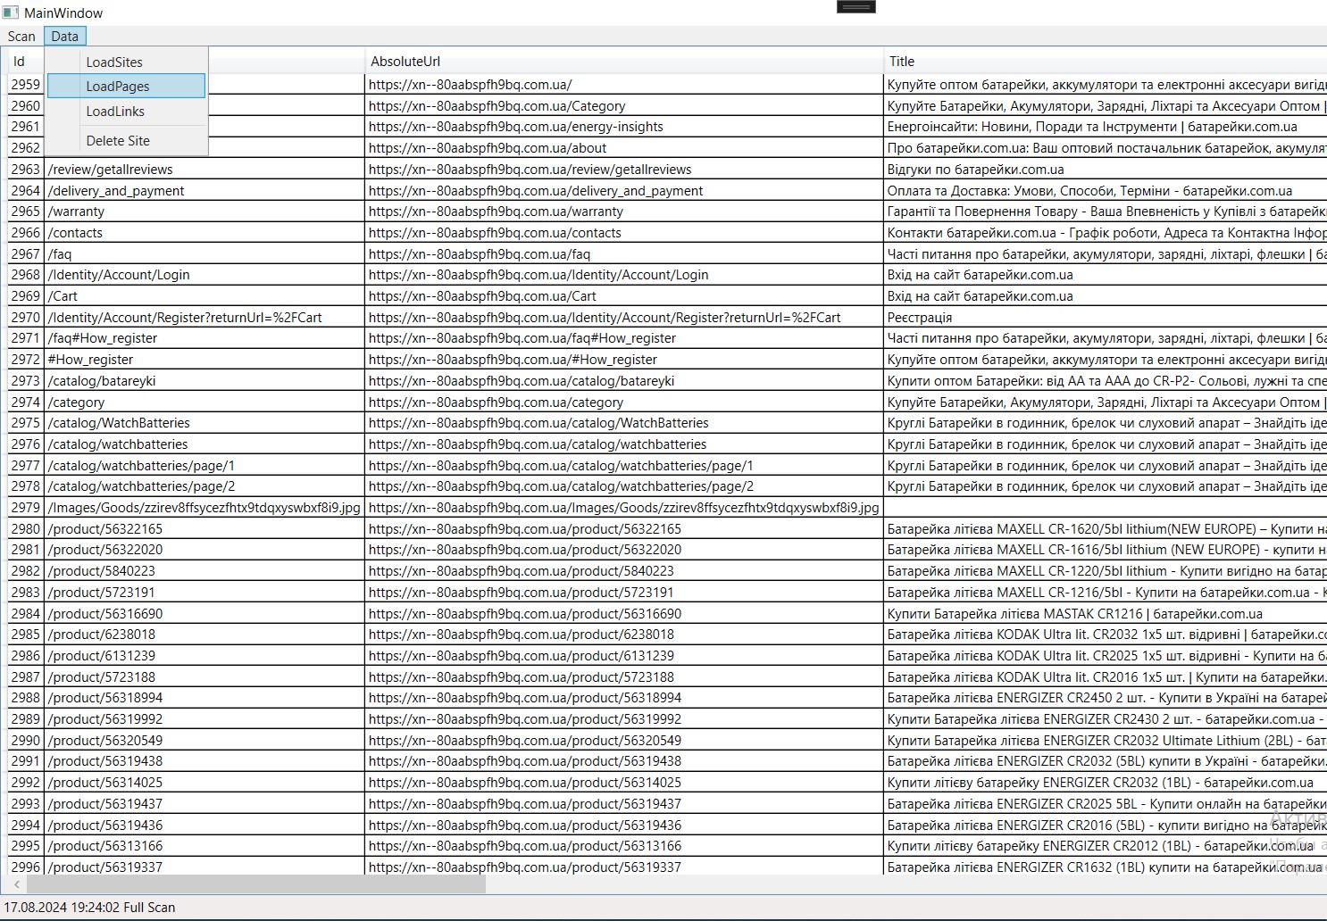Select the cell with Id 2963
Image resolution: width=1327 pixels, height=921 pixels.
point(26,170)
